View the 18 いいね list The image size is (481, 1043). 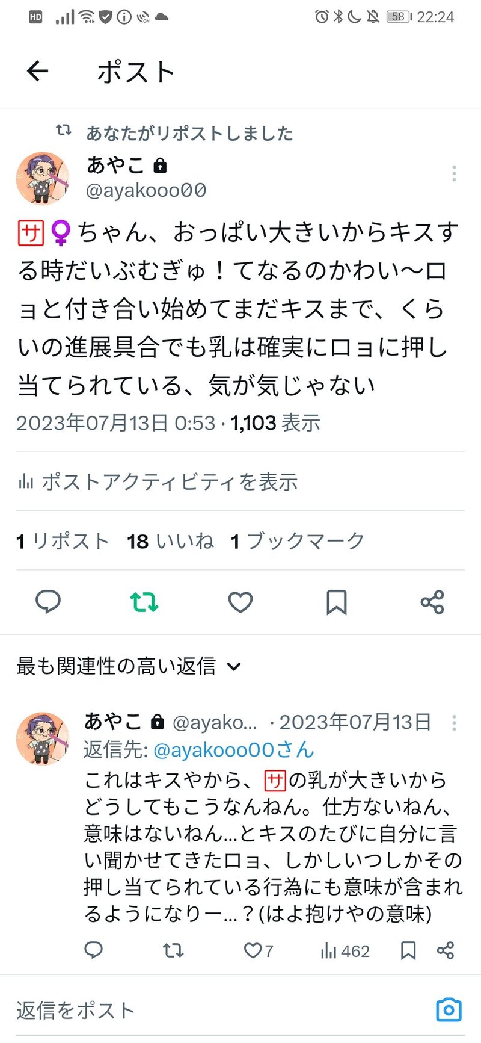[x=170, y=541]
